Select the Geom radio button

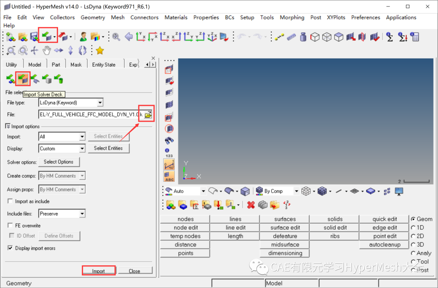(x=414, y=219)
